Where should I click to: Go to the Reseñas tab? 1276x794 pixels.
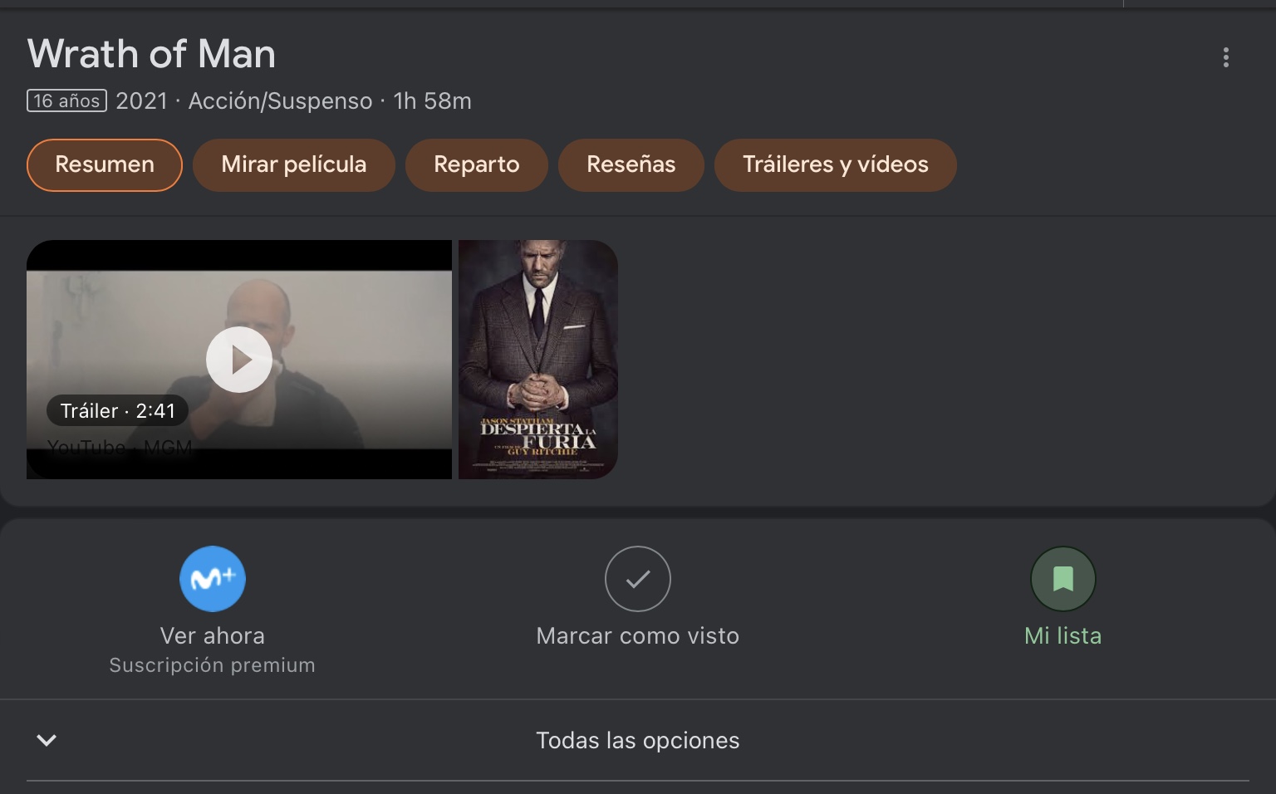pos(631,164)
